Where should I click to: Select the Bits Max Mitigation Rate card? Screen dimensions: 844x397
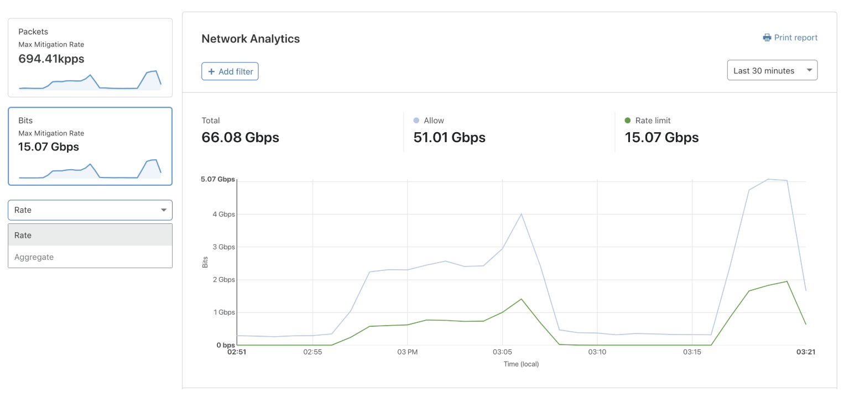(x=90, y=146)
